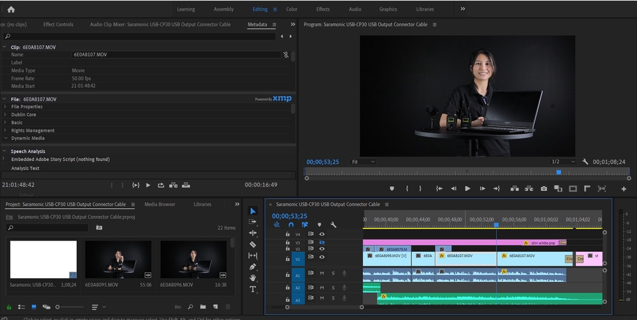The image size is (637, 320).
Task: Open the 1/2 playback resolution dropdown
Action: [x=563, y=162]
